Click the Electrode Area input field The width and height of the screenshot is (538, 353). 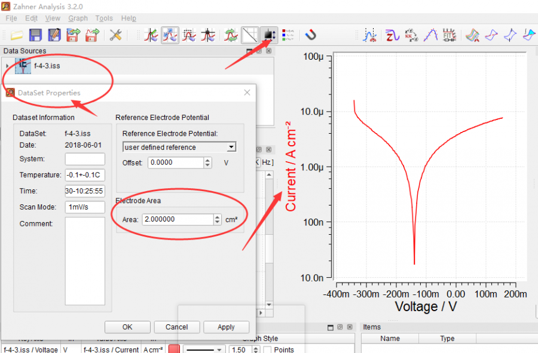[176, 219]
